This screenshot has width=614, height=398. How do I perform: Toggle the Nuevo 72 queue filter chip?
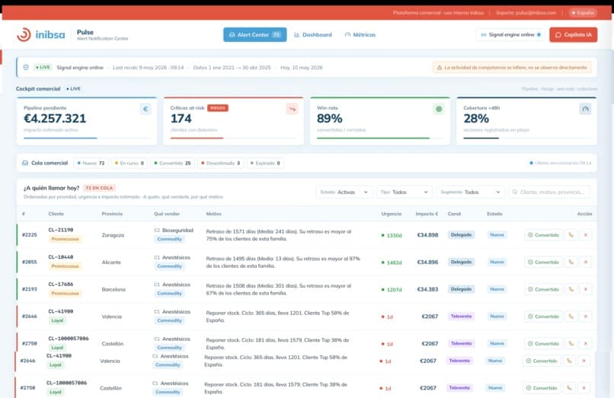[91, 163]
